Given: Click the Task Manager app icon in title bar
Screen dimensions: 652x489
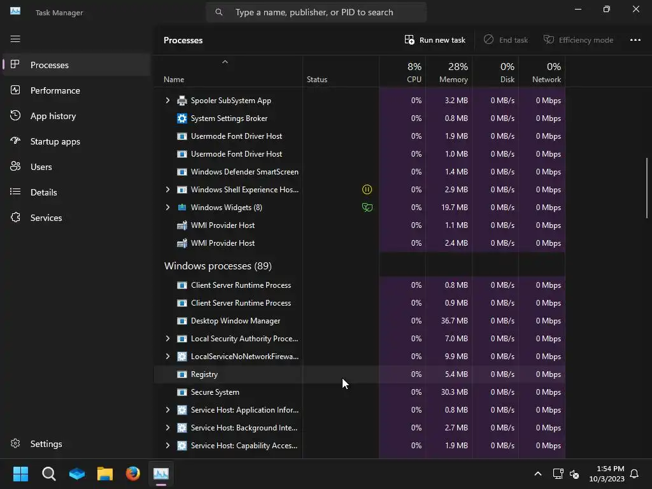Looking at the screenshot, I should click(15, 11).
